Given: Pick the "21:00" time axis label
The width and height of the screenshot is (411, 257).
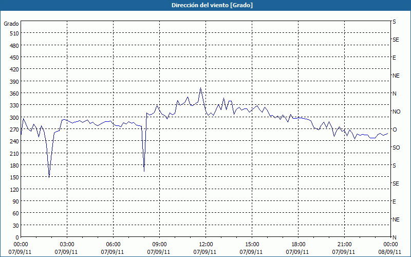Looking at the screenshot, I should pyautogui.click(x=344, y=245).
